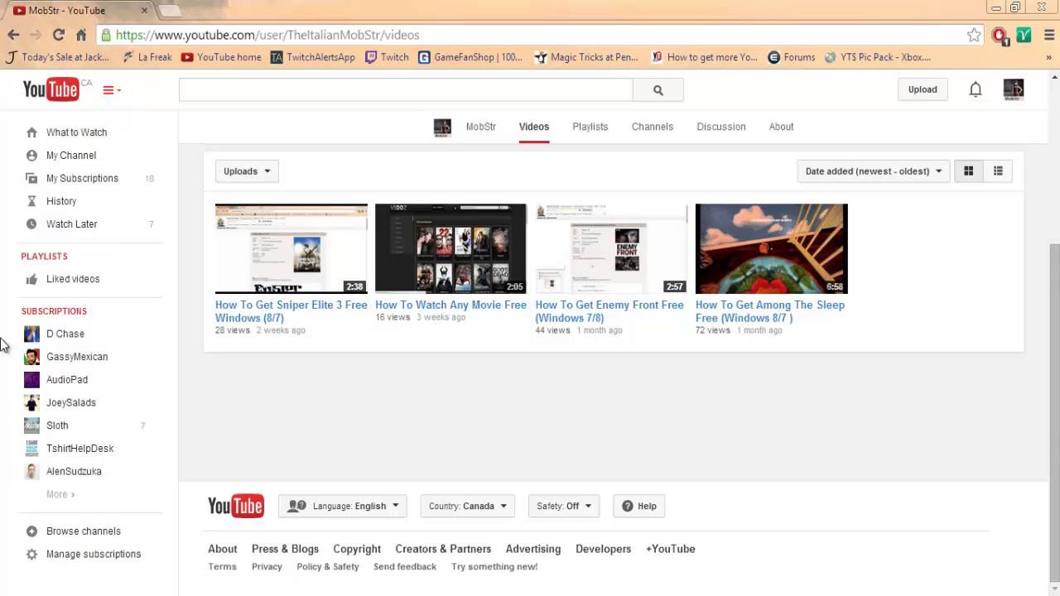Image resolution: width=1060 pixels, height=596 pixels.
Task: Select the MobStr home tab
Action: click(x=480, y=127)
